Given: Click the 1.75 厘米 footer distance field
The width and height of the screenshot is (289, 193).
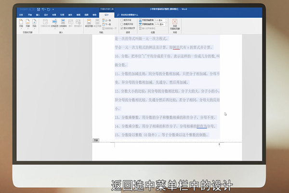Looking at the screenshot, I should coord(160,24).
